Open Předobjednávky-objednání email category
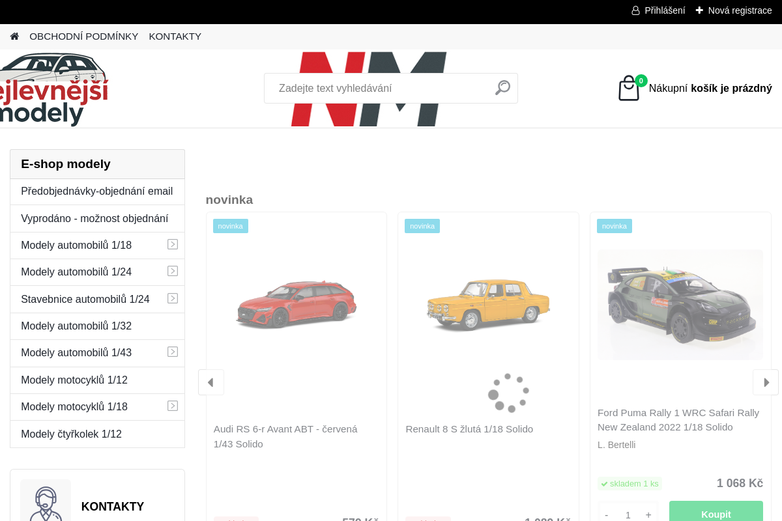 click(97, 191)
